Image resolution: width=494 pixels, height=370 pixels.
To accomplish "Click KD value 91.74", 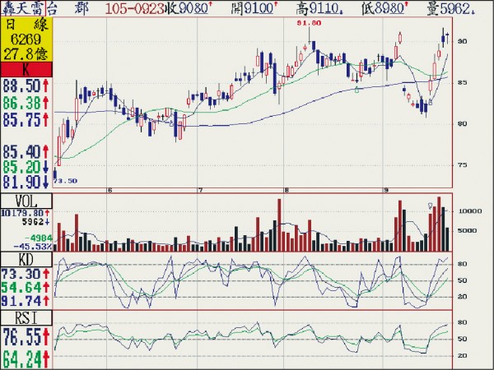I will (26, 301).
